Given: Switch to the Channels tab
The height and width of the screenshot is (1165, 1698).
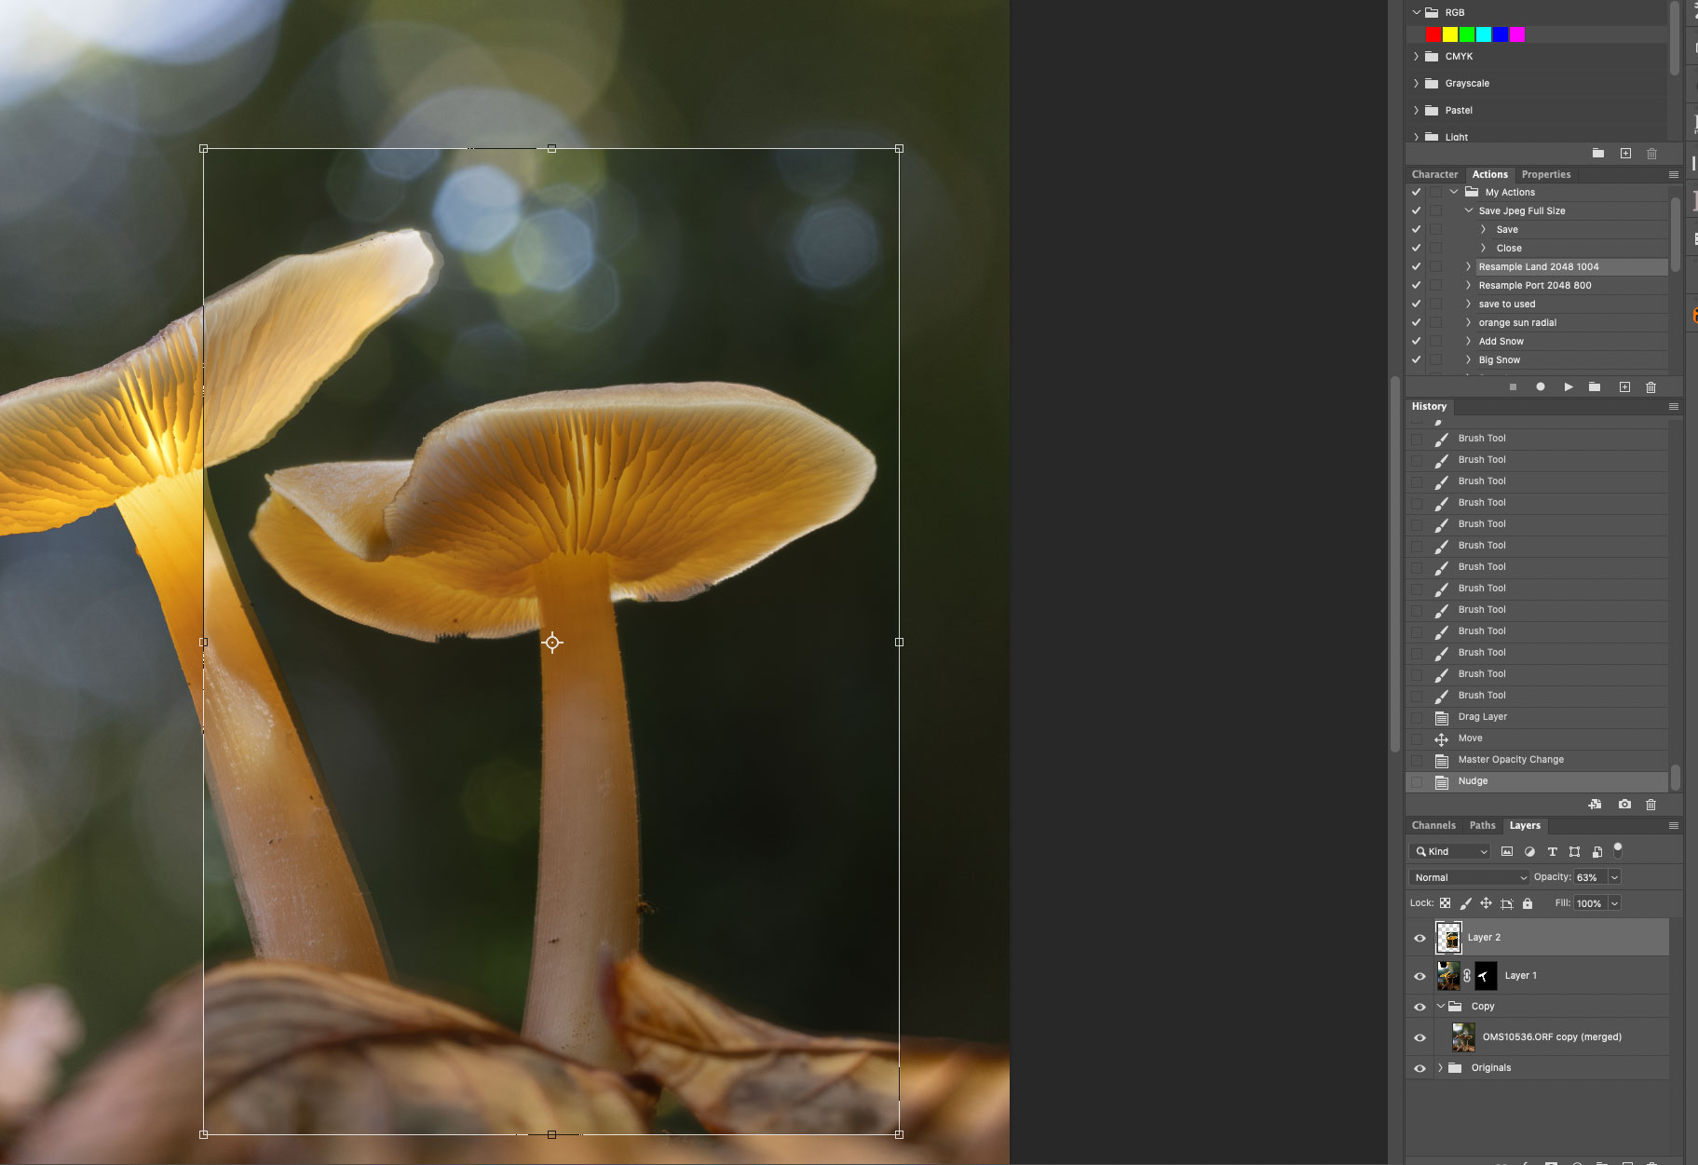Looking at the screenshot, I should pos(1433,825).
